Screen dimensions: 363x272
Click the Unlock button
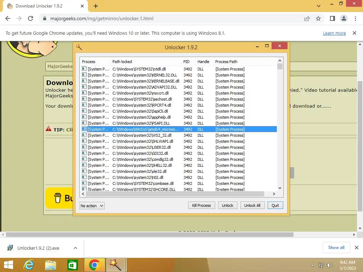click(228, 205)
